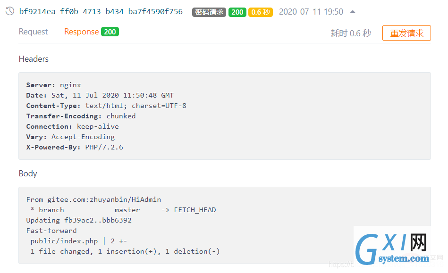448x273 pixels.
Task: Switch to the Request tab
Action: coord(33,32)
